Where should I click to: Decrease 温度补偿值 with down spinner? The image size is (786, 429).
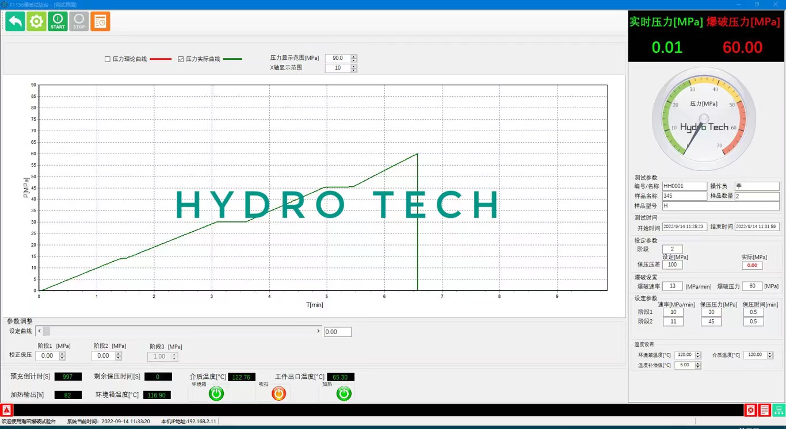pos(698,367)
